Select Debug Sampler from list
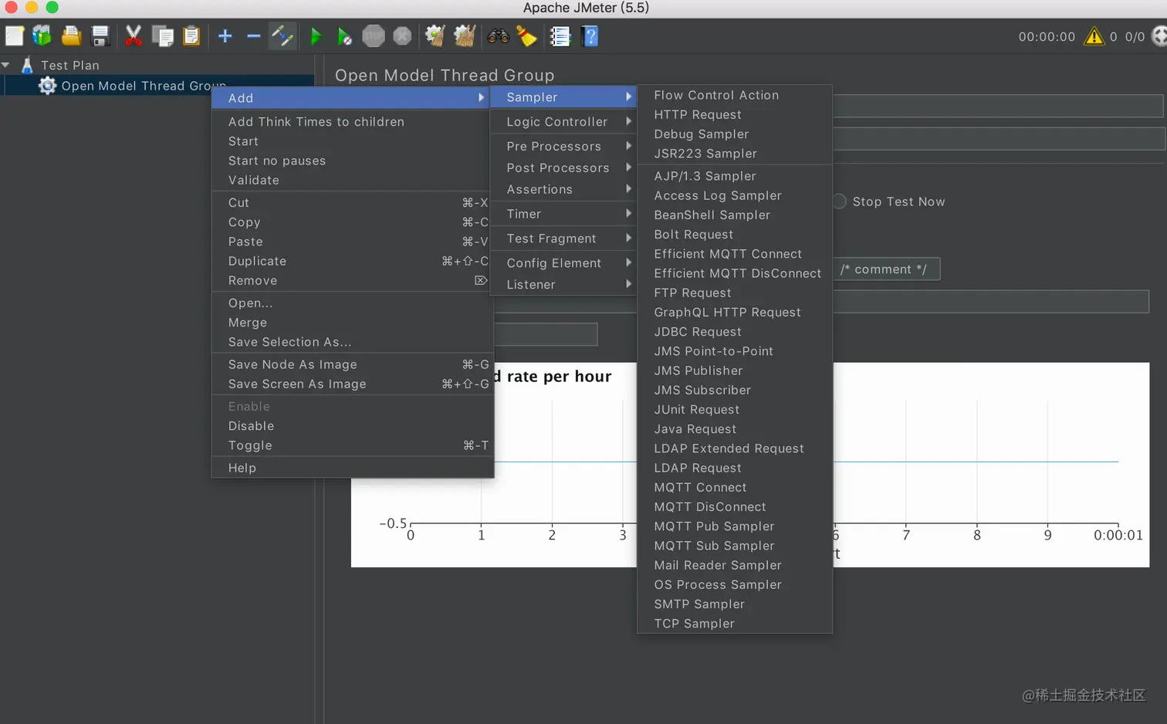The width and height of the screenshot is (1167, 724). tap(735, 134)
